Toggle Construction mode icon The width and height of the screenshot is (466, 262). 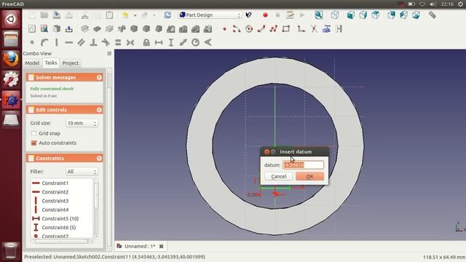[x=339, y=29]
